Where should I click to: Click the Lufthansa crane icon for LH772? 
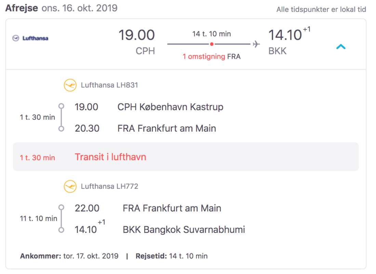tap(70, 186)
